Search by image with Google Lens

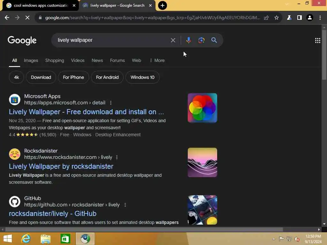tap(201, 40)
